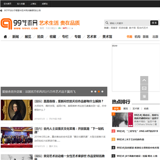The height and width of the screenshot is (160, 160).
Task: Open the 版画 channel link
Action: point(145,36)
